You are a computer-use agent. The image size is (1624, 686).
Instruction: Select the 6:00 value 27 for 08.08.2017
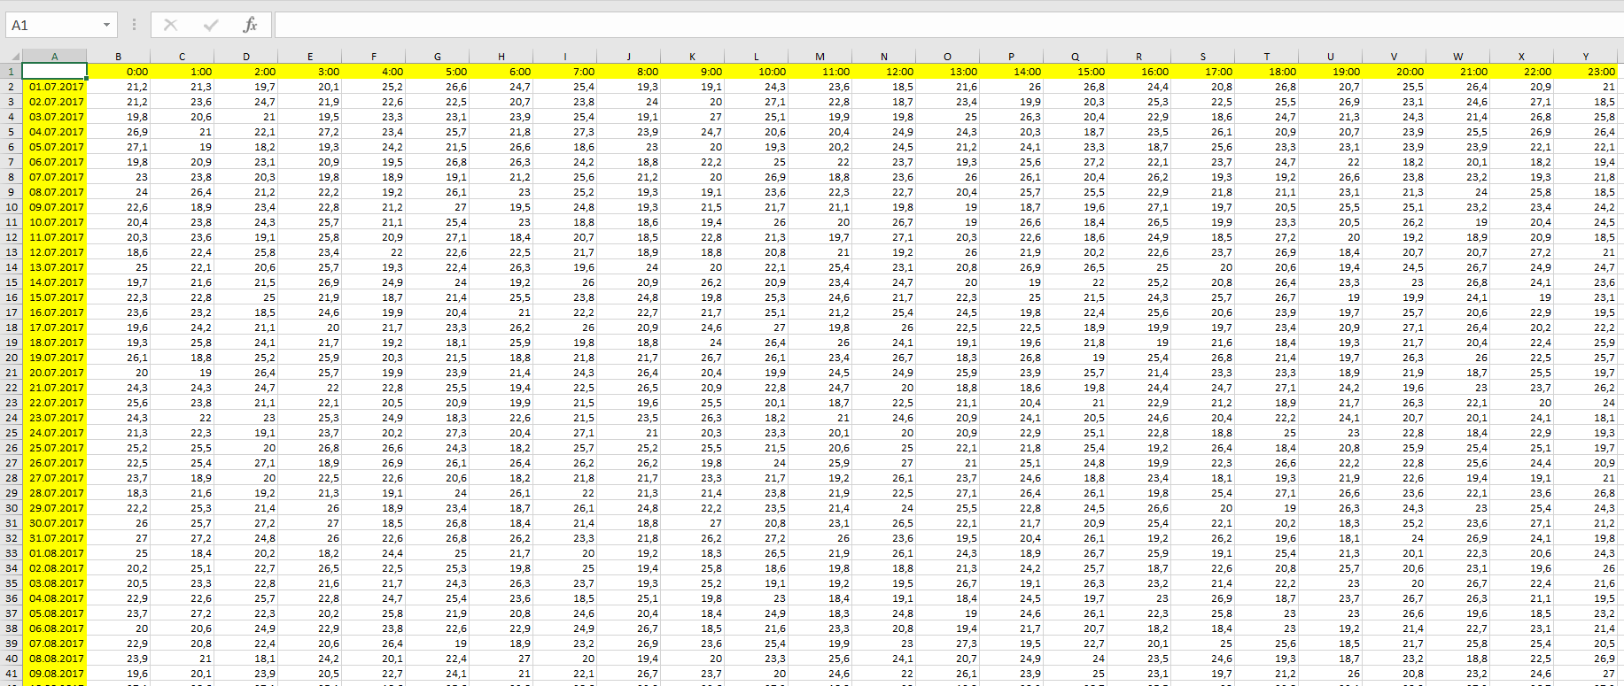(x=501, y=659)
